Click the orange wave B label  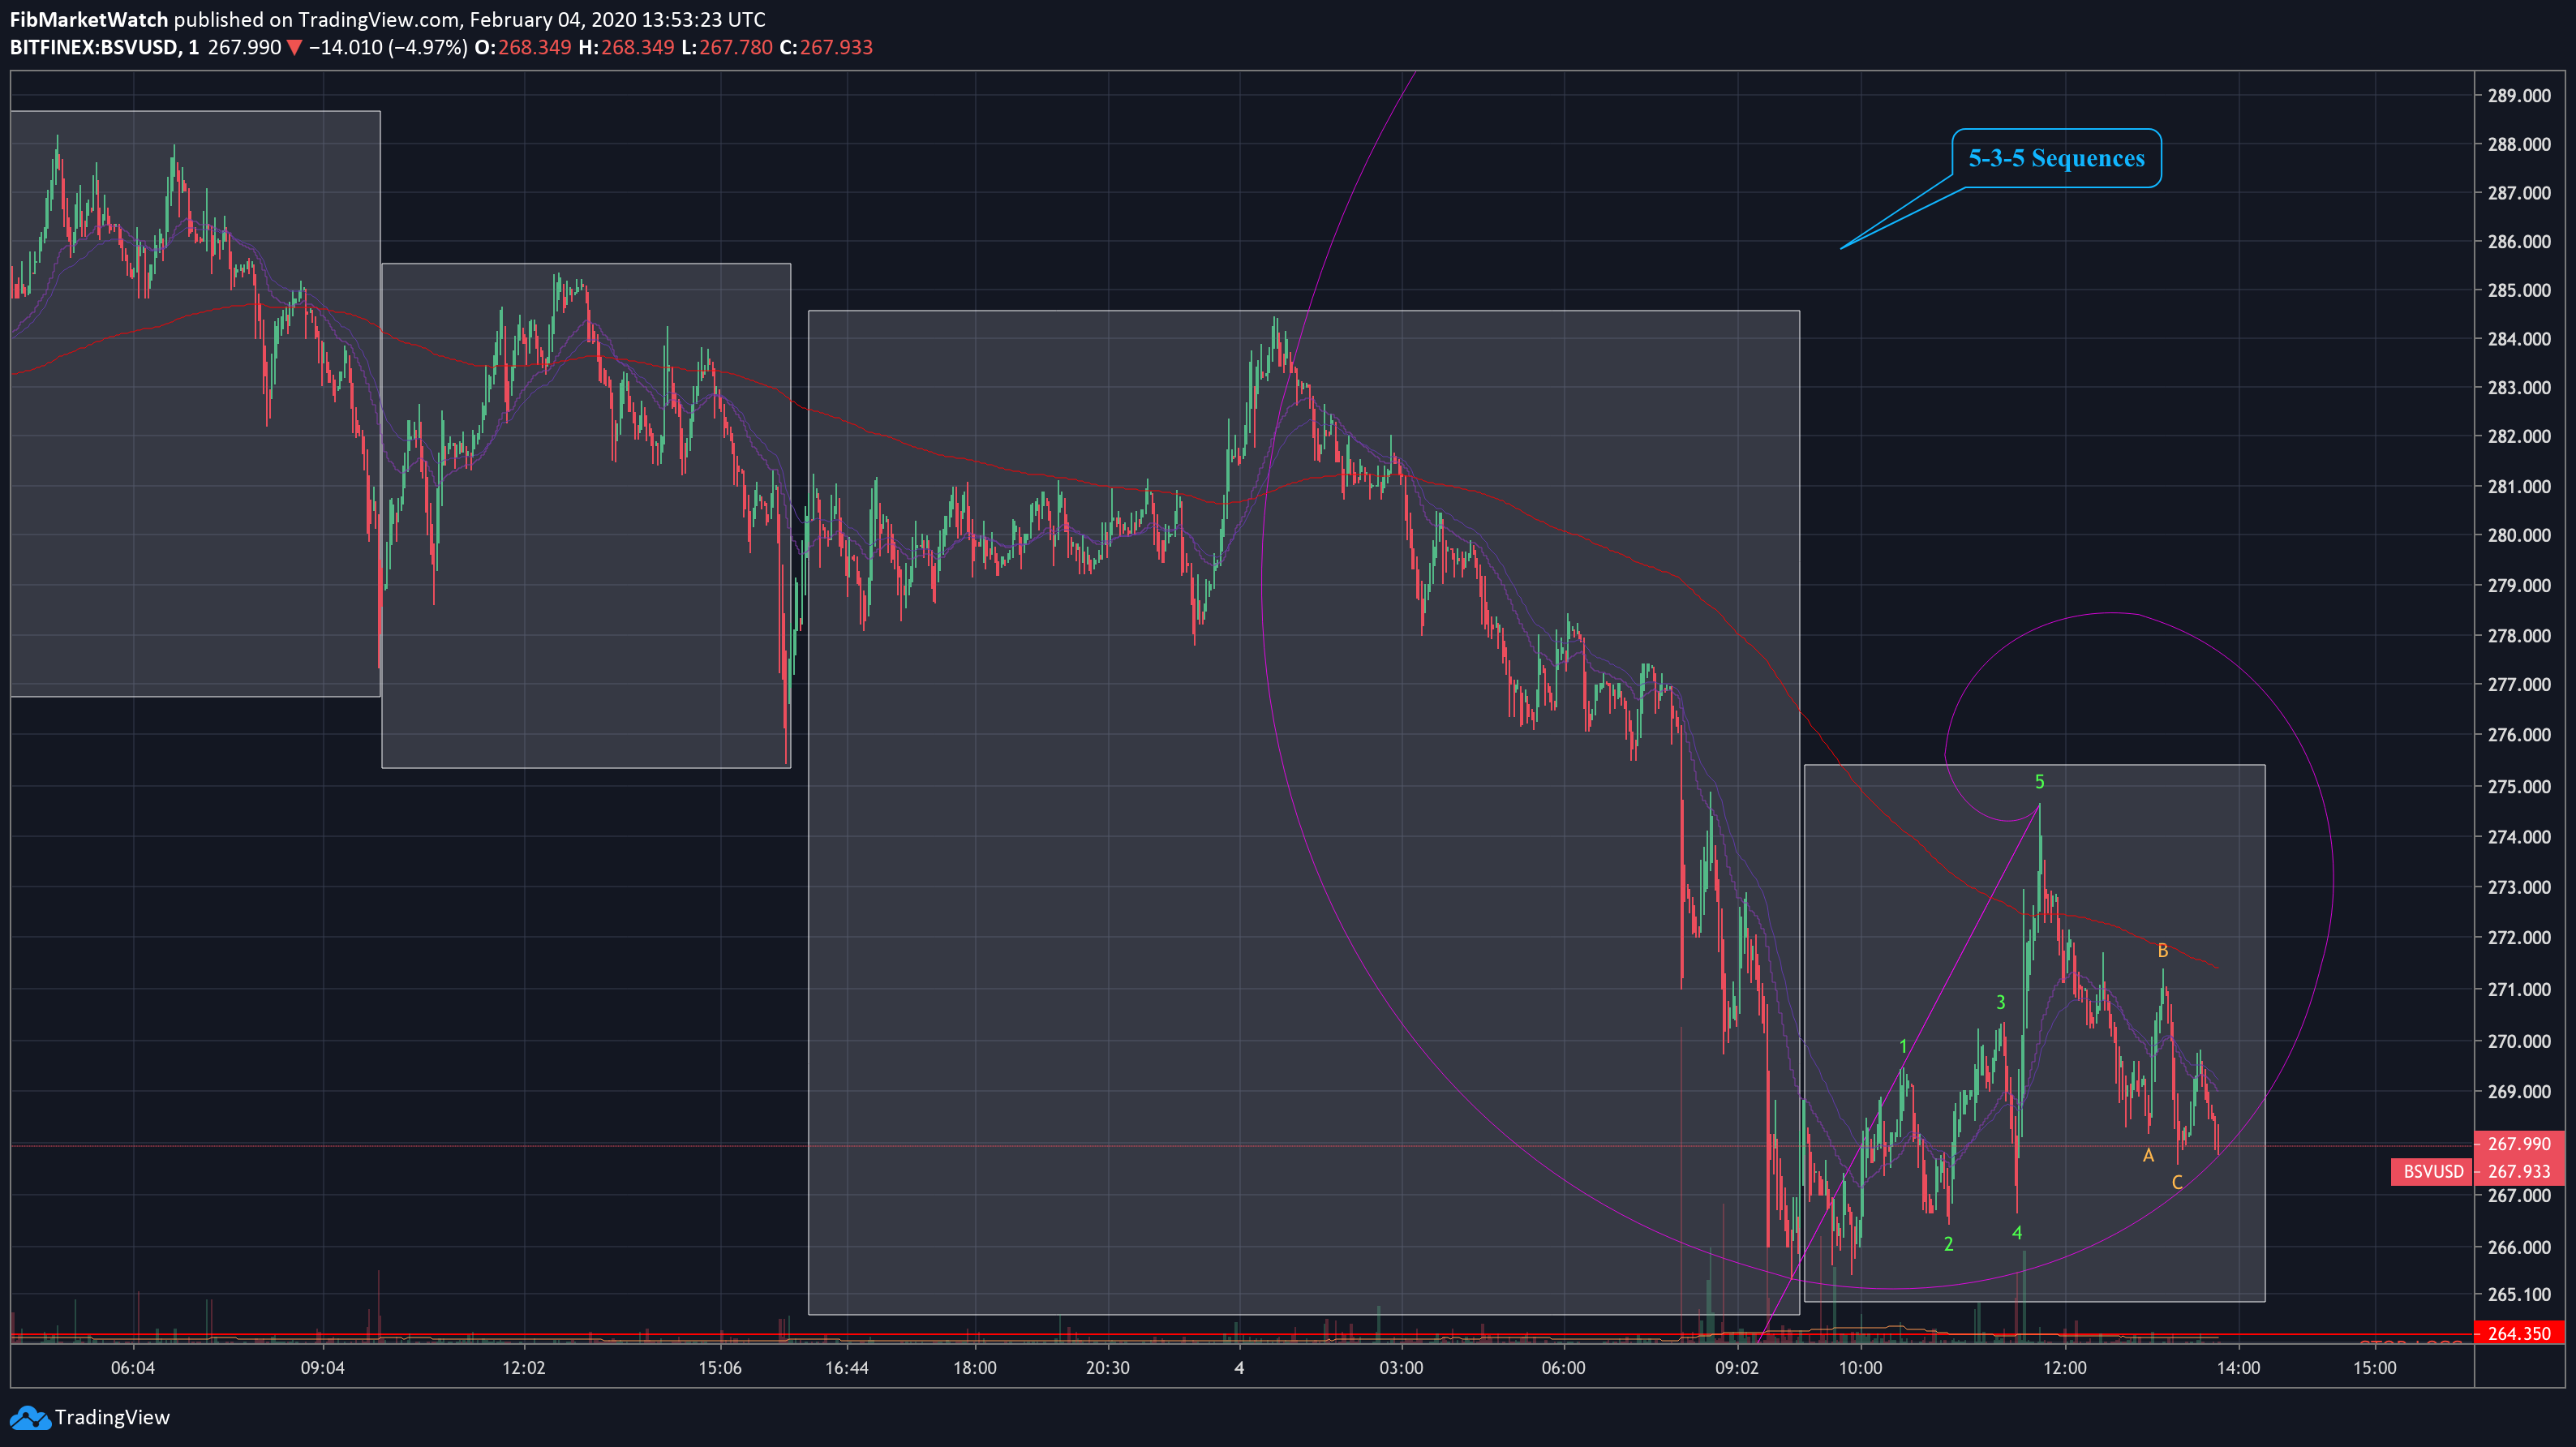pyautogui.click(x=2162, y=951)
